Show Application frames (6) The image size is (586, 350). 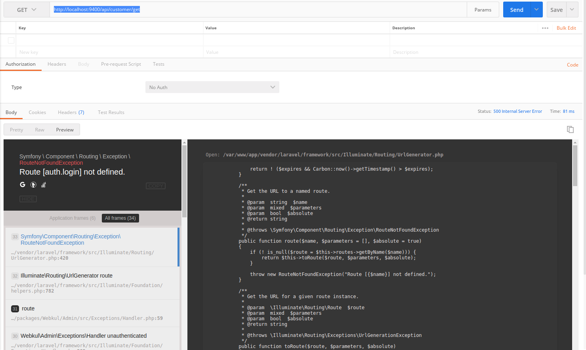(73, 218)
